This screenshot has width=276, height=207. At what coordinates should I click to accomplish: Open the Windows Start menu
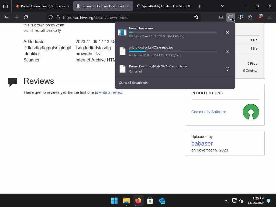click(114, 201)
